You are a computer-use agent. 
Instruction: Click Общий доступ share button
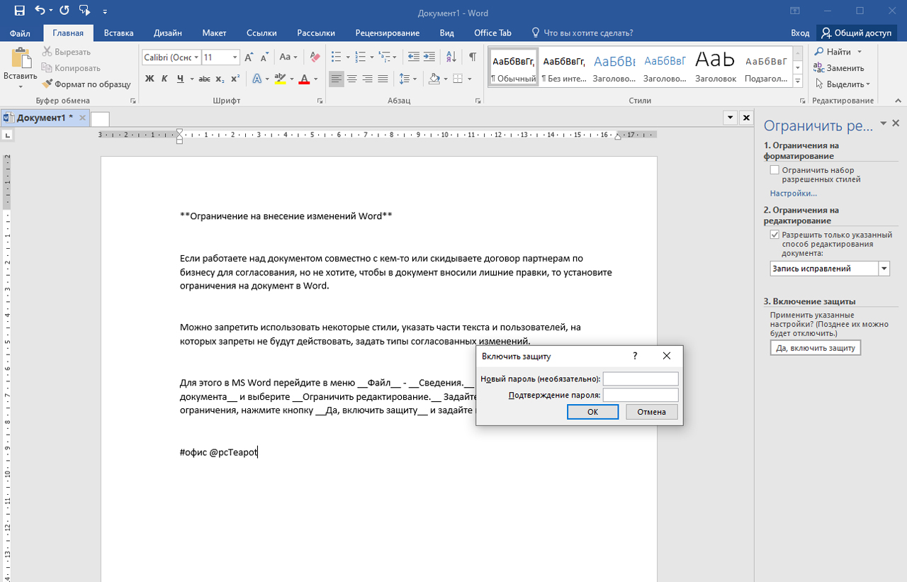855,33
